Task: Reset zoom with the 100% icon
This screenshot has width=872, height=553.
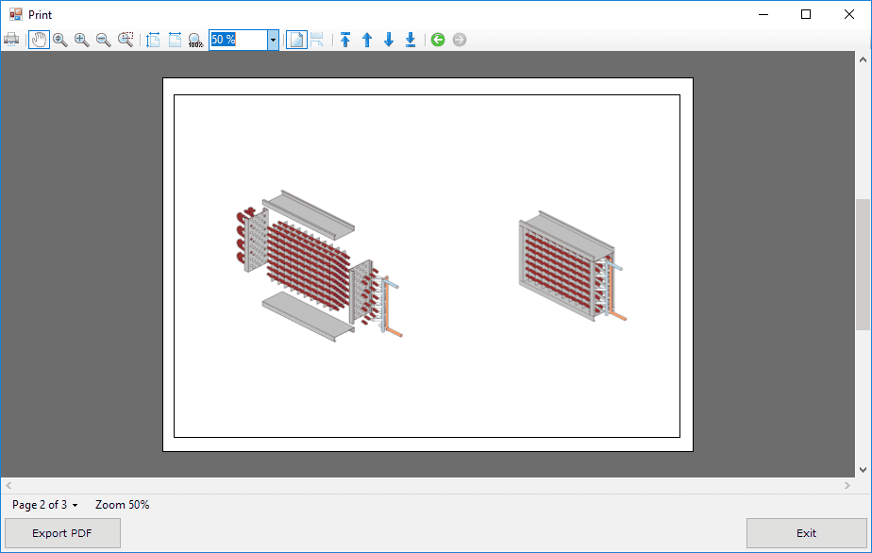Action: pos(195,40)
